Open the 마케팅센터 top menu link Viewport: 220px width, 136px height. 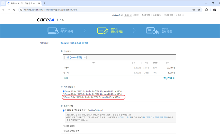[169, 15]
